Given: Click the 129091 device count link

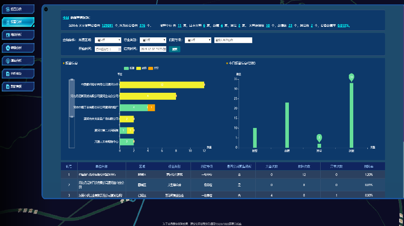Looking at the screenshot, I should point(108,26).
